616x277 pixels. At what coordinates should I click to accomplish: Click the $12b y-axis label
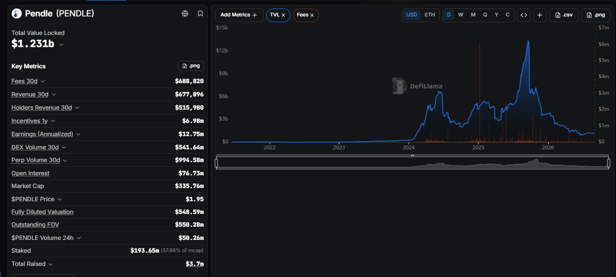pyautogui.click(x=222, y=50)
